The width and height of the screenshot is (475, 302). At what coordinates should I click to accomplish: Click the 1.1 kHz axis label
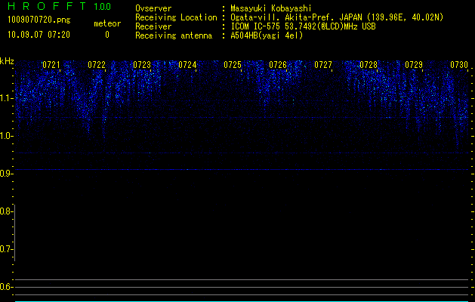tap(6, 98)
